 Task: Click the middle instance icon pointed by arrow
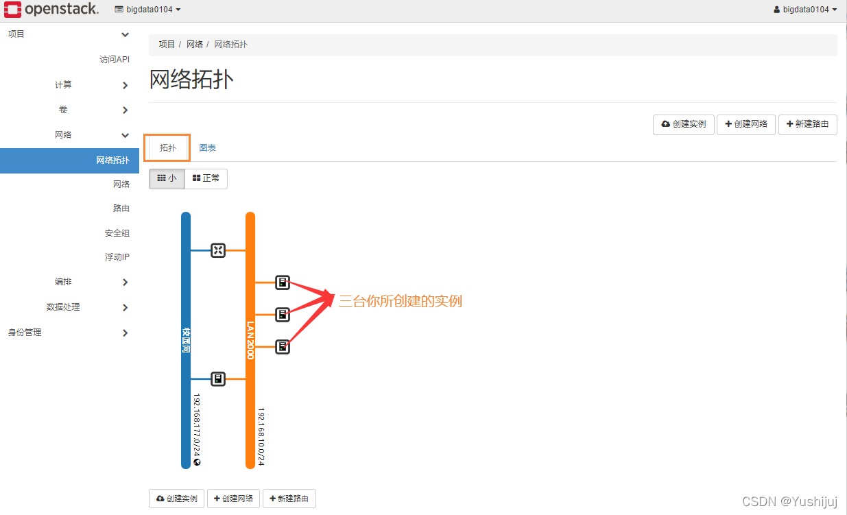point(282,315)
